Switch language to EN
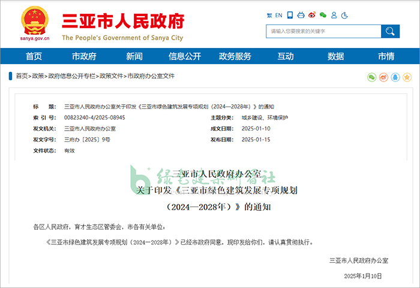The image size is (420, 288). (x=279, y=15)
